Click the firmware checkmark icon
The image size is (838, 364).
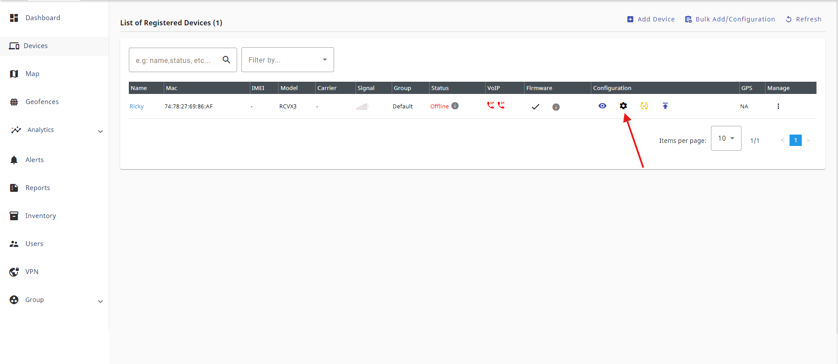(x=535, y=107)
